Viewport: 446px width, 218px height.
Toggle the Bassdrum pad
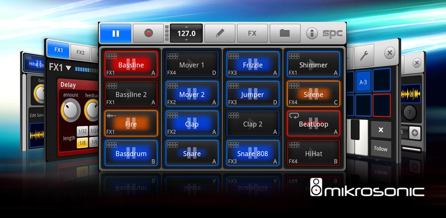pos(131,153)
